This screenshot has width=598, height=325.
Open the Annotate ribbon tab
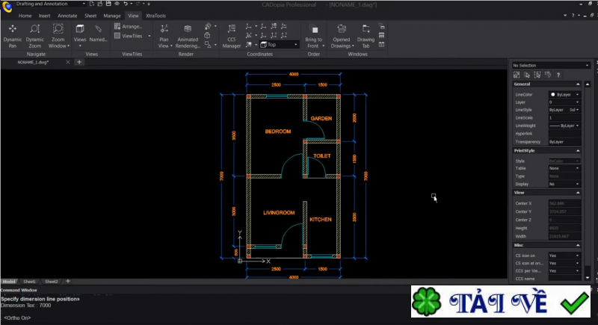(x=67, y=15)
